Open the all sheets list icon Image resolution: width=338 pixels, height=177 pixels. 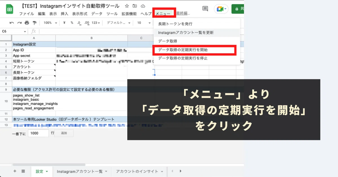pyautogui.click(x=23, y=171)
